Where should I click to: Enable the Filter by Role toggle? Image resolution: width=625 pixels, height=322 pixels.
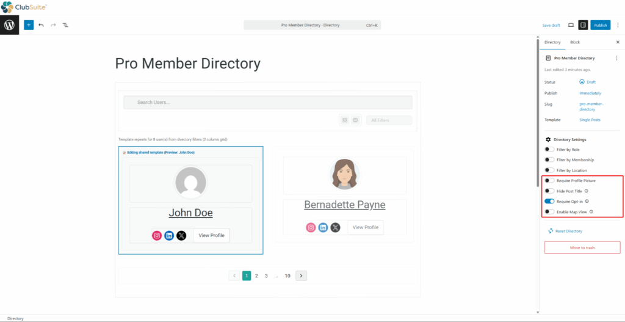coord(550,150)
